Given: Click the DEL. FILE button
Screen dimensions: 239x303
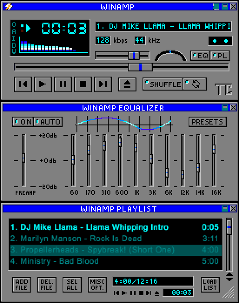Looking at the screenshot, I should (x=47, y=285).
